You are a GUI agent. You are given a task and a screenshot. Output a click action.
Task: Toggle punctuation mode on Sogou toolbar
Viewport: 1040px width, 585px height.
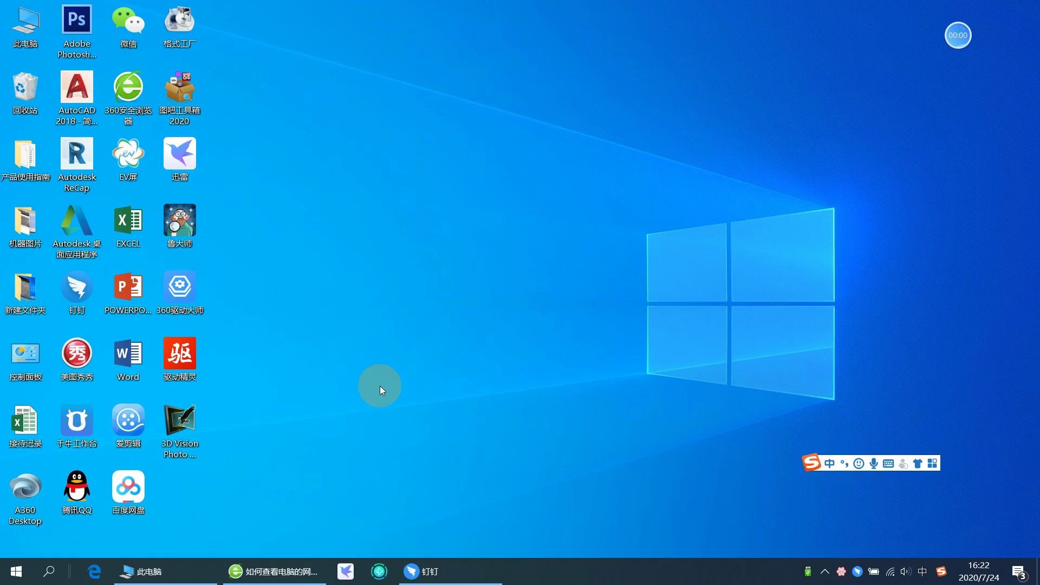(x=844, y=464)
